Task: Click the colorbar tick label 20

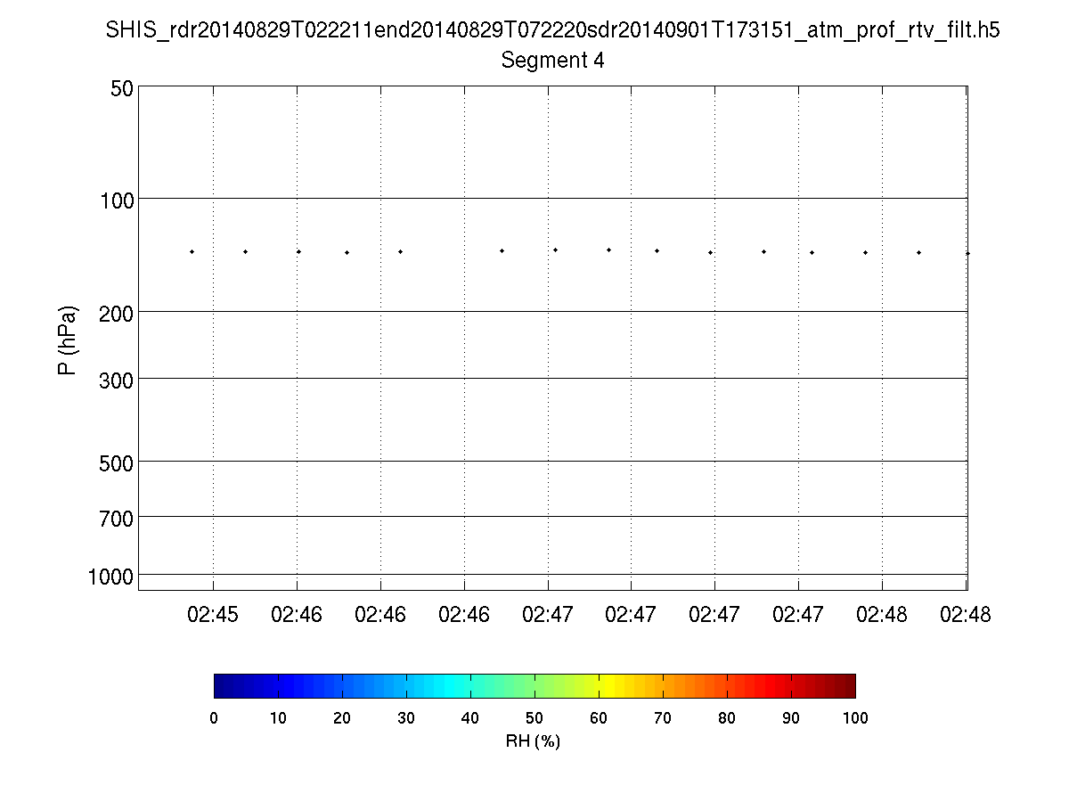Action: pyautogui.click(x=342, y=718)
